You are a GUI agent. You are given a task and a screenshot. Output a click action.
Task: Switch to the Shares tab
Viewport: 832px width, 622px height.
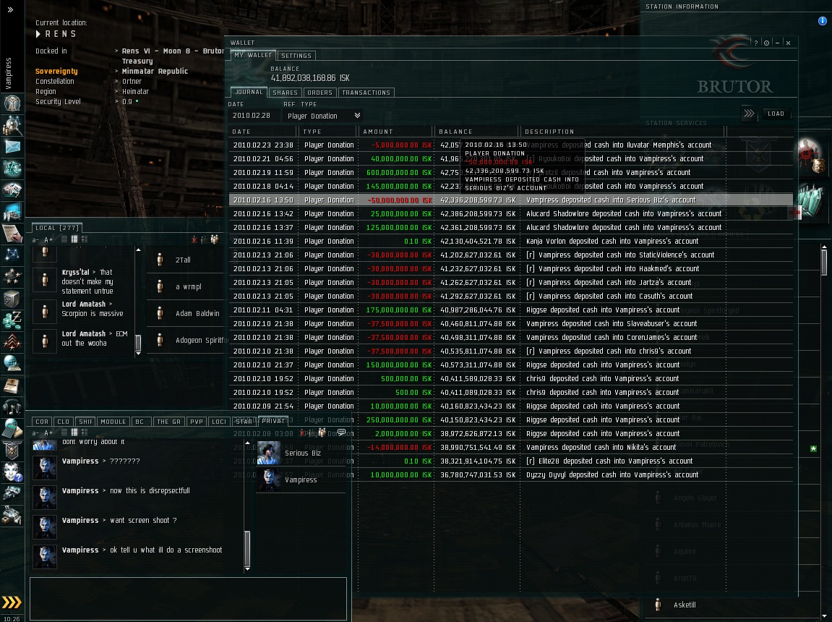click(x=285, y=93)
